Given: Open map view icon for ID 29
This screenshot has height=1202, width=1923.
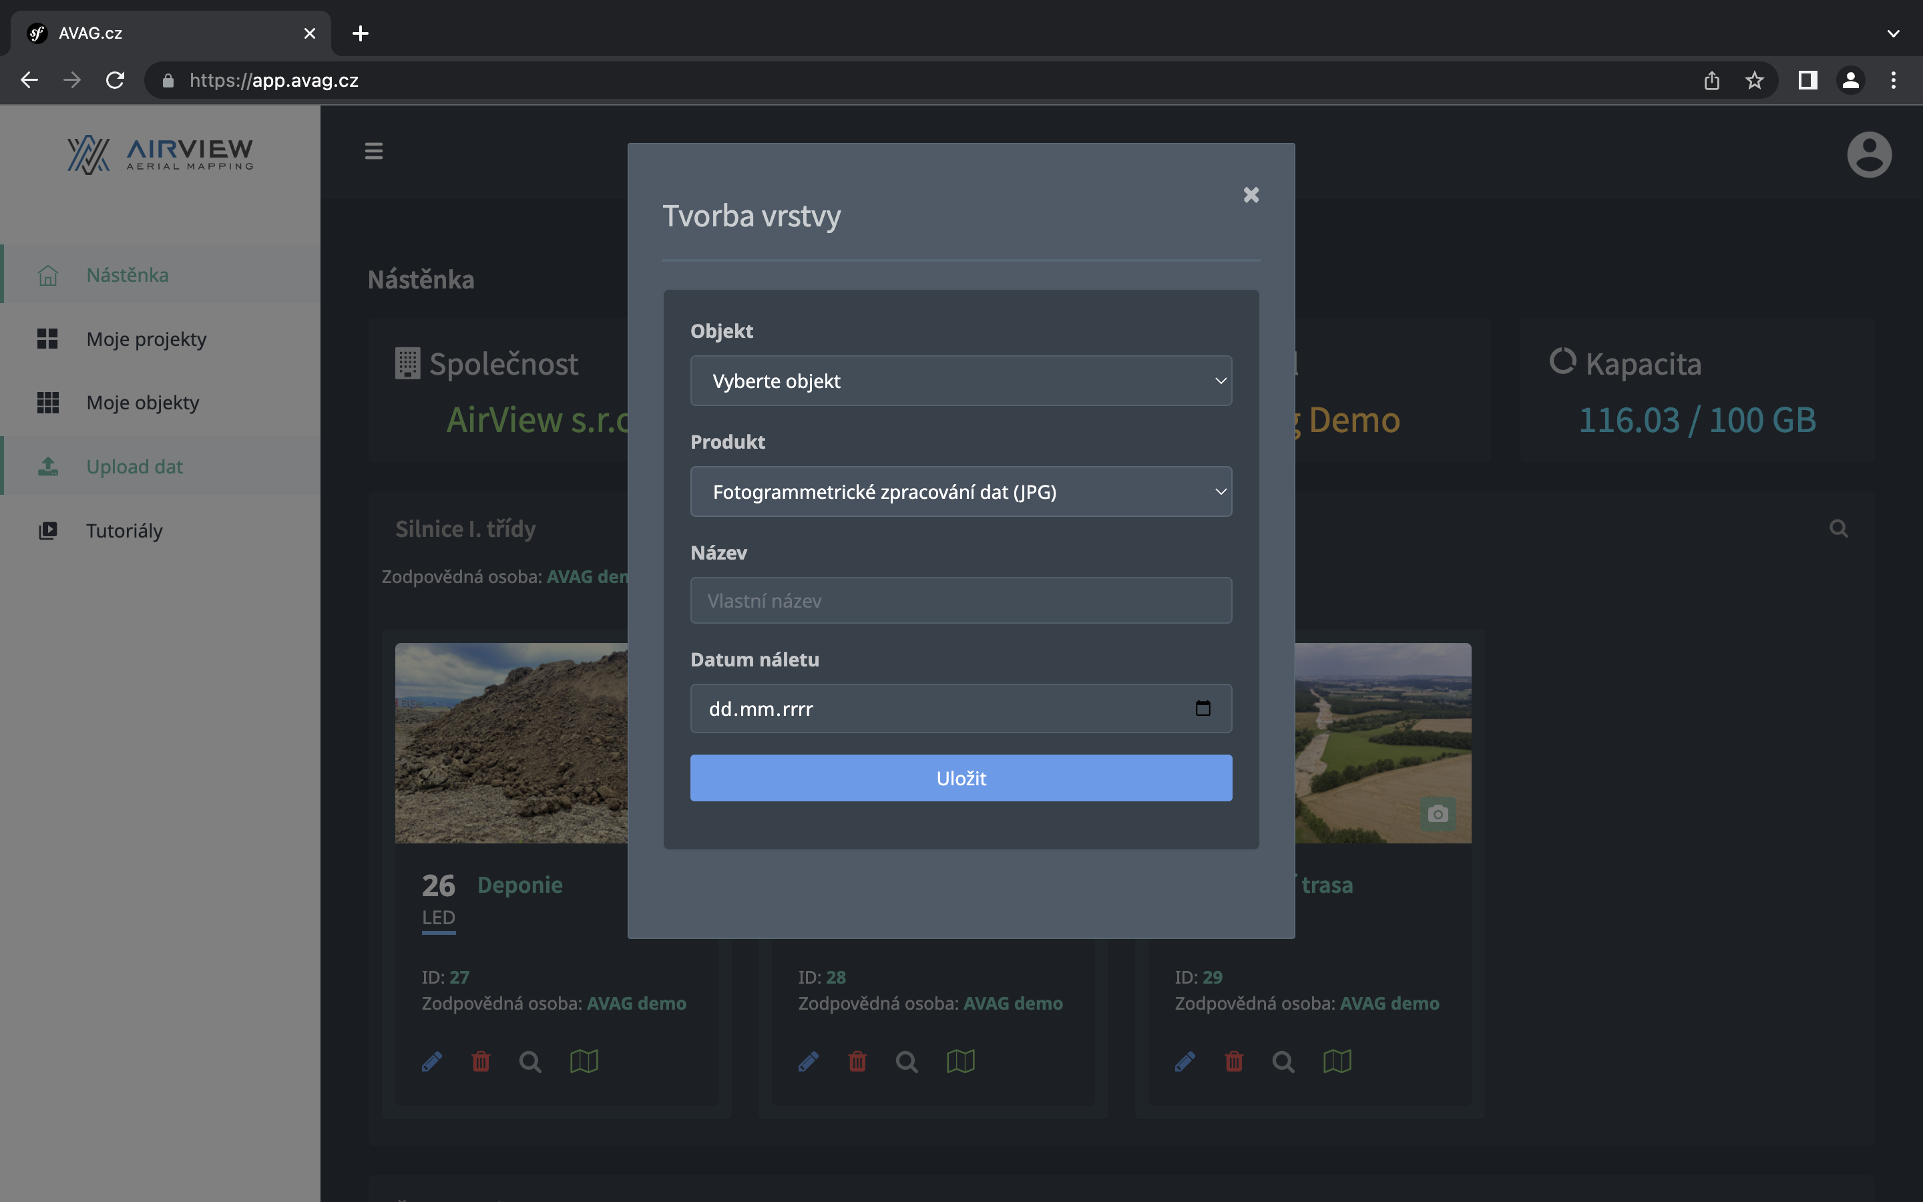Looking at the screenshot, I should coord(1337,1061).
